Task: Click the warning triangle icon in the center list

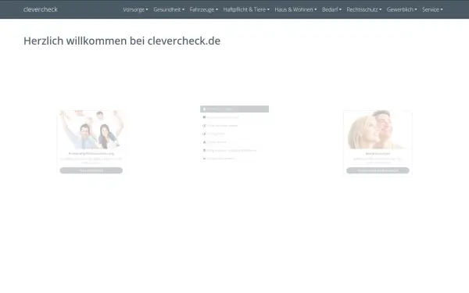Action: point(204,142)
